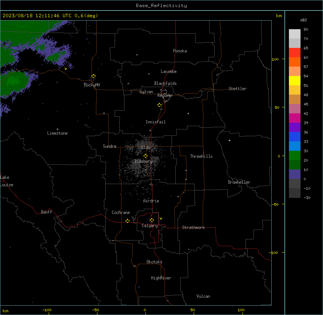Select the asterisk marker above Limestone label
The height and width of the screenshot is (315, 323).
[x=57, y=129]
